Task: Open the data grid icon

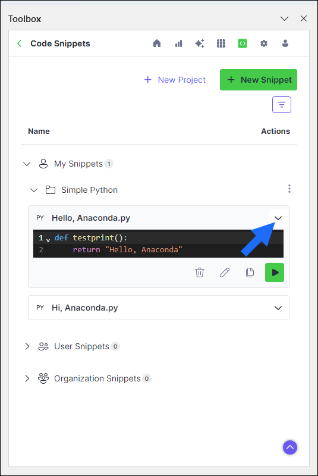Action: pyautogui.click(x=221, y=43)
